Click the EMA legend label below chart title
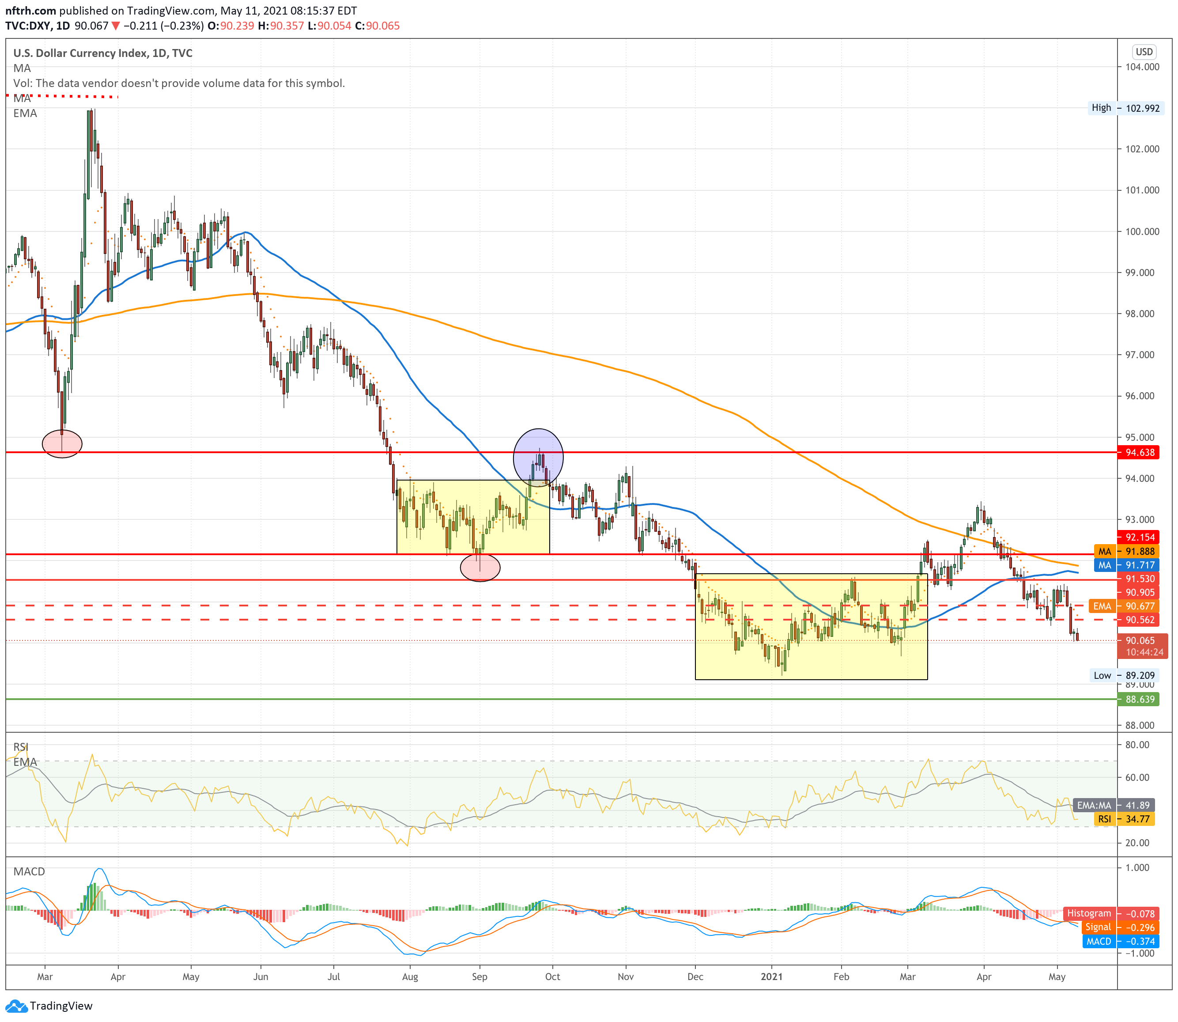Viewport: 1178px width, 1022px height. pyautogui.click(x=25, y=113)
